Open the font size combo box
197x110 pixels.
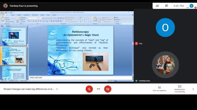[40, 18]
